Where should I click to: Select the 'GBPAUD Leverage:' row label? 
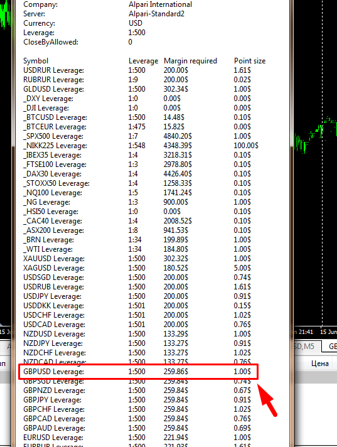tap(54, 428)
